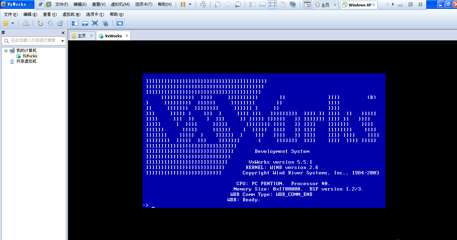
Task: Send Ctrl+Alt+Del to the guest OS
Action: (x=203, y=4)
